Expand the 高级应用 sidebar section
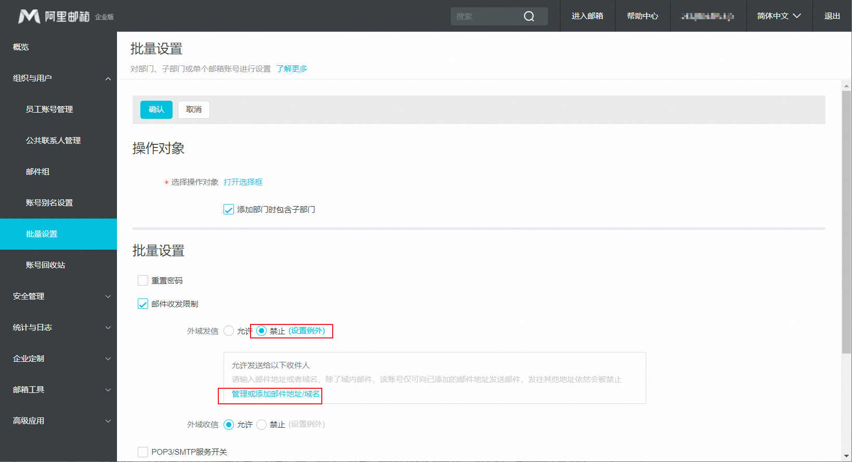The width and height of the screenshot is (852, 462). point(58,421)
